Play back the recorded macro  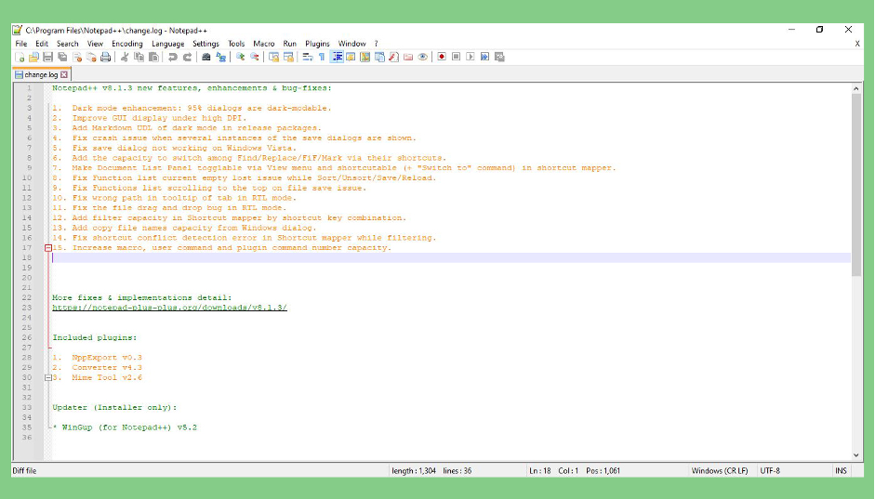pyautogui.click(x=471, y=57)
